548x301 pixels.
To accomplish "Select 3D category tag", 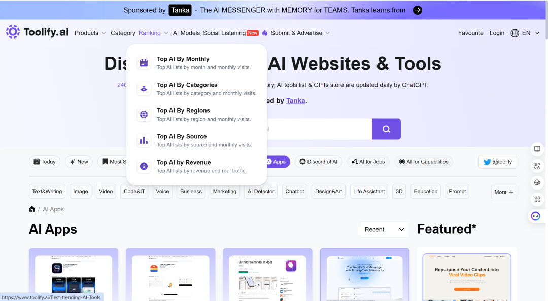I will (399, 192).
